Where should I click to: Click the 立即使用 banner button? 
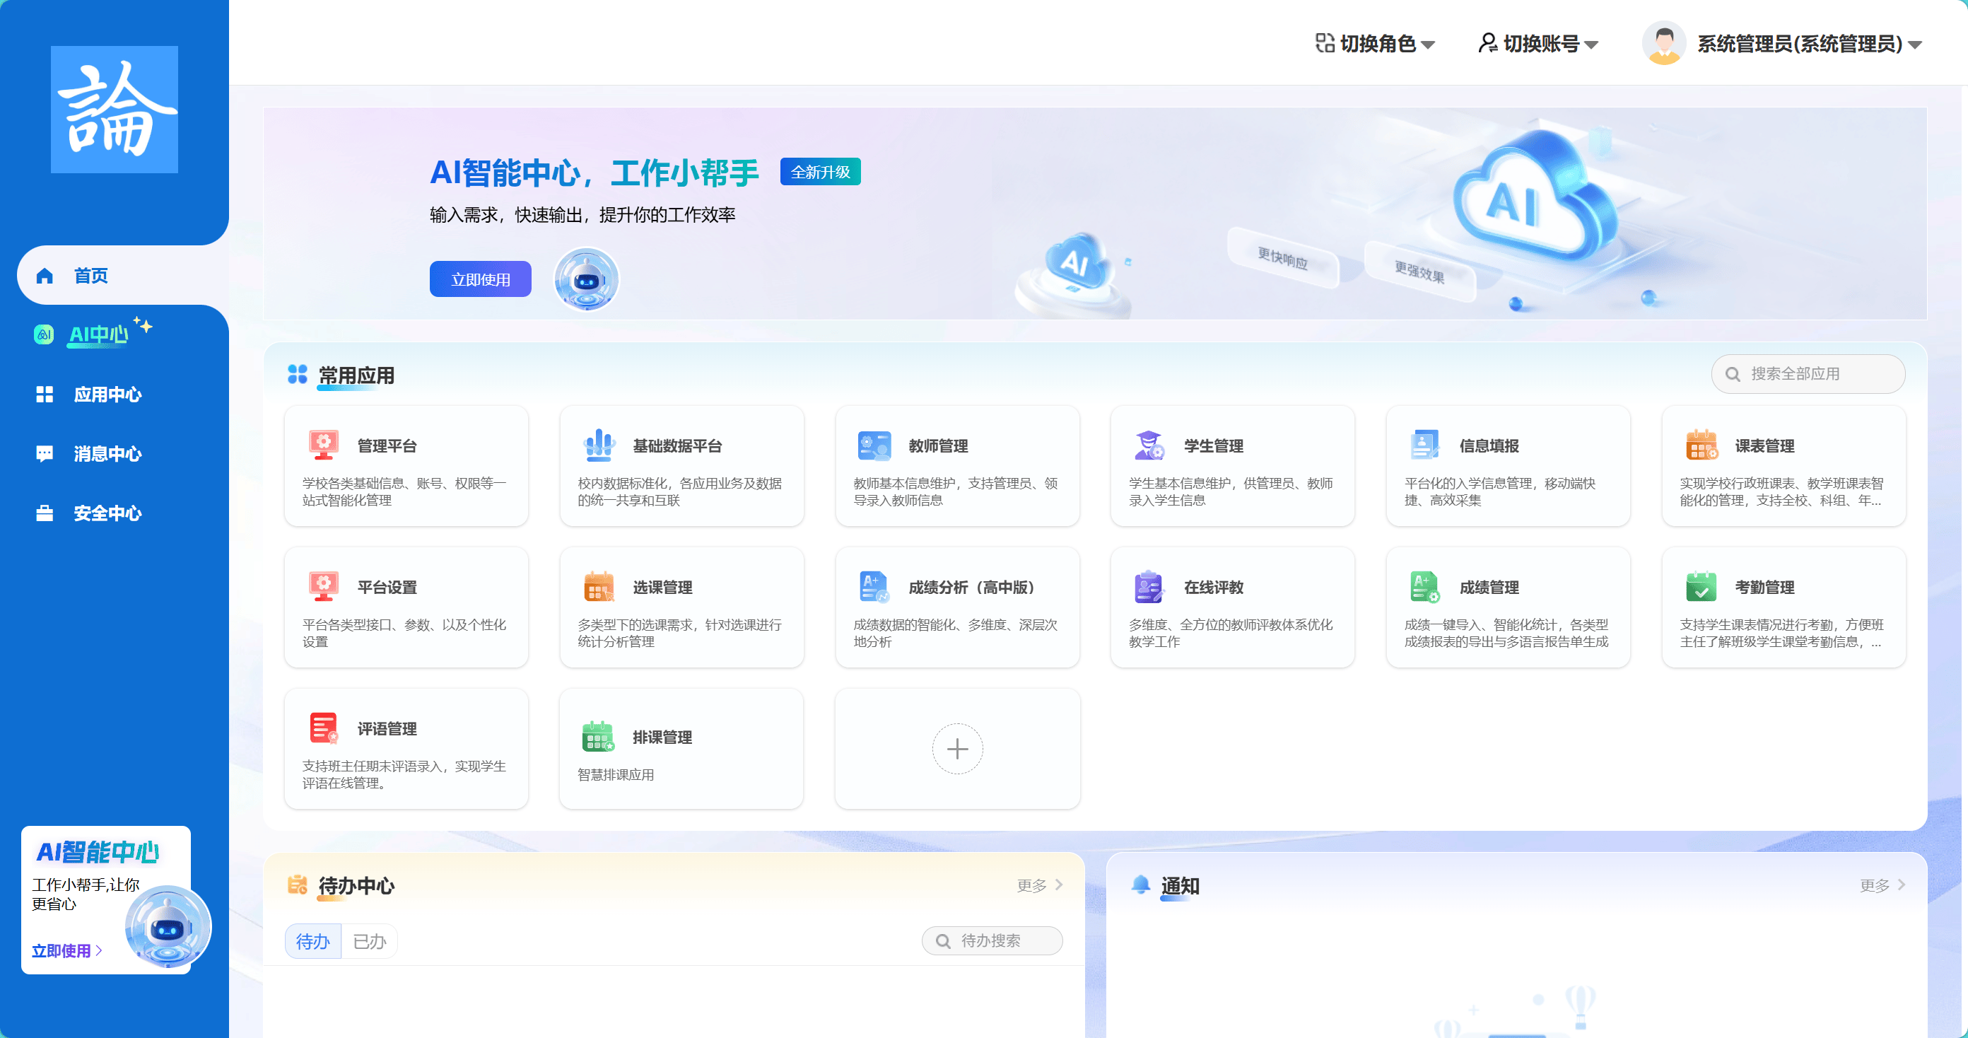tap(480, 279)
